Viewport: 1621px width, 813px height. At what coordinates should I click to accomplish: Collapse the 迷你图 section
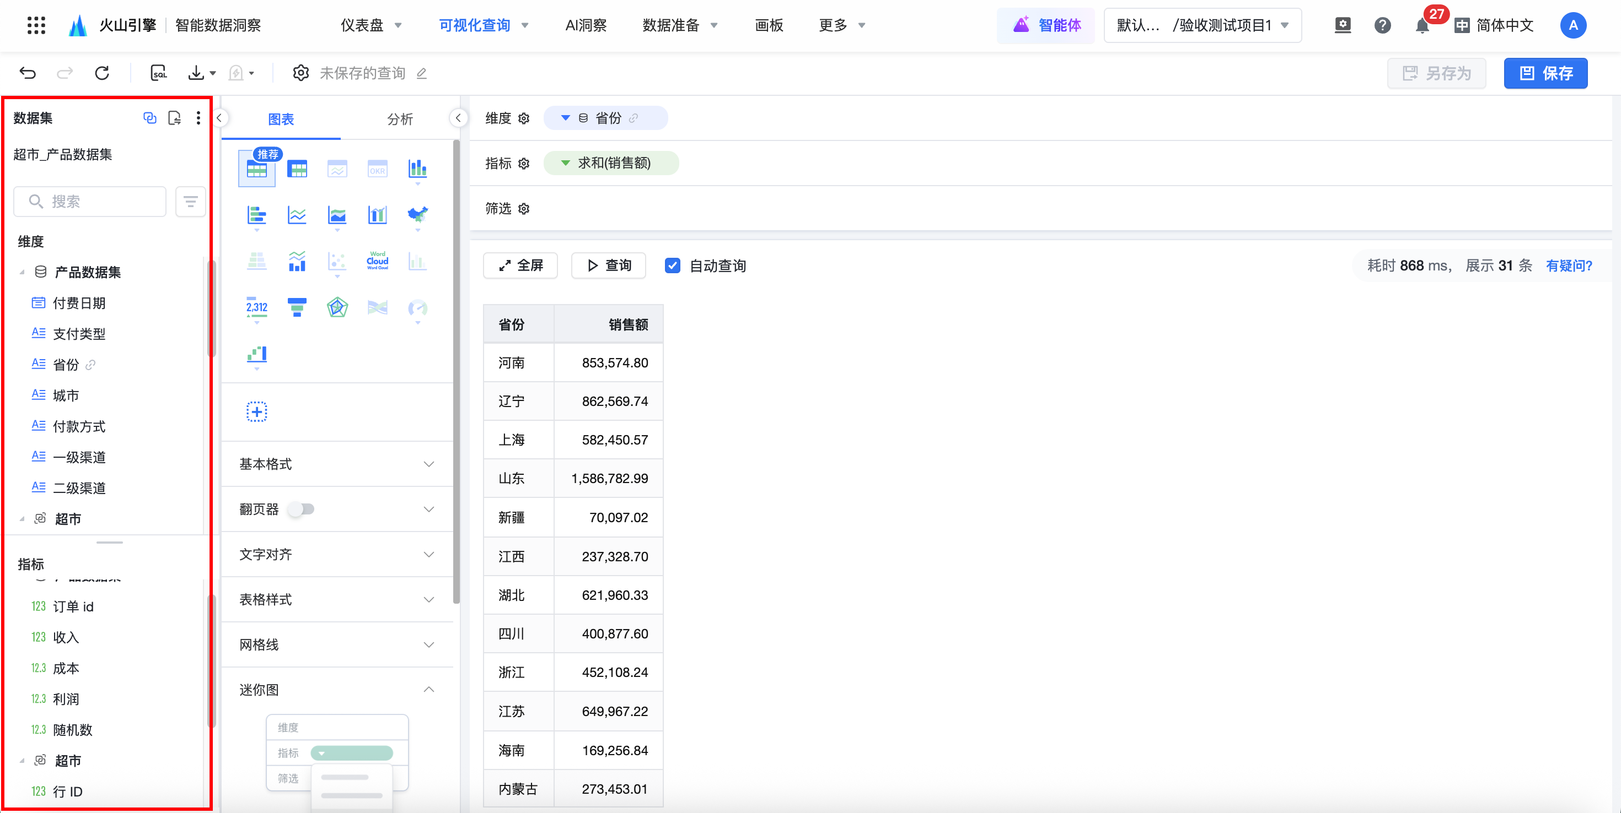[x=428, y=689]
